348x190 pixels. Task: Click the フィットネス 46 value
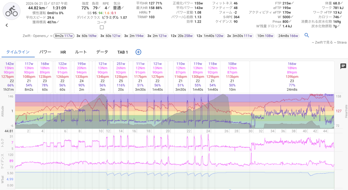pyautogui.click(x=235, y=3)
